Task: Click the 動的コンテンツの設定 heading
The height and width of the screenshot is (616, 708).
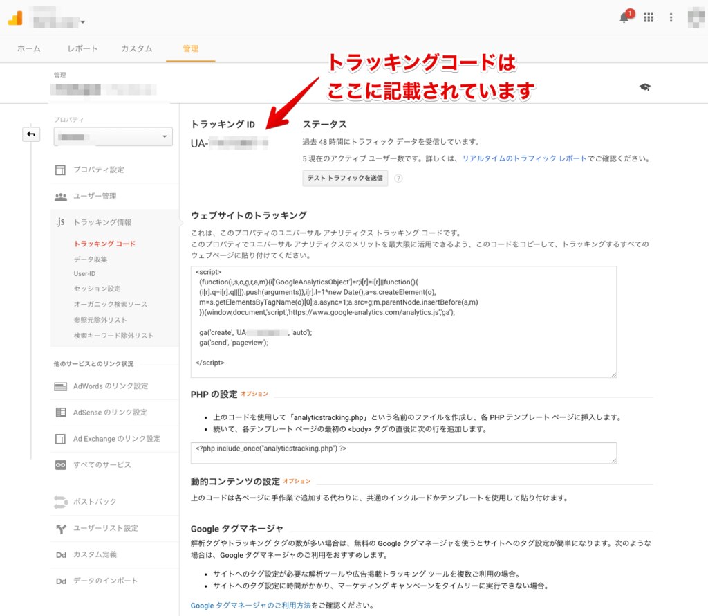Action: coord(235,482)
